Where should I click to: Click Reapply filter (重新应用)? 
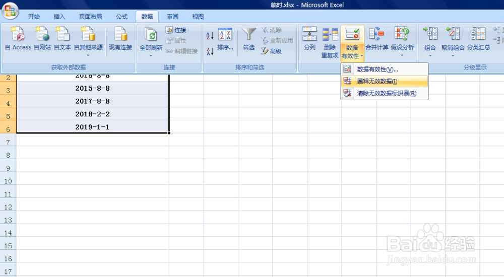point(277,40)
